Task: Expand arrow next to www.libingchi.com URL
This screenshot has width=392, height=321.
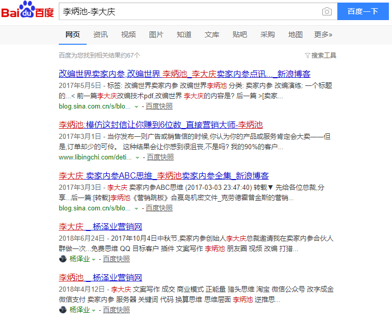Action: [x=137, y=158]
